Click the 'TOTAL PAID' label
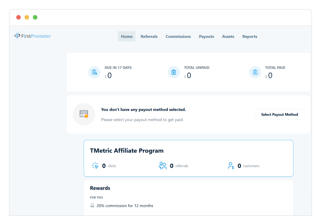This screenshot has width=321, height=216. [275, 67]
